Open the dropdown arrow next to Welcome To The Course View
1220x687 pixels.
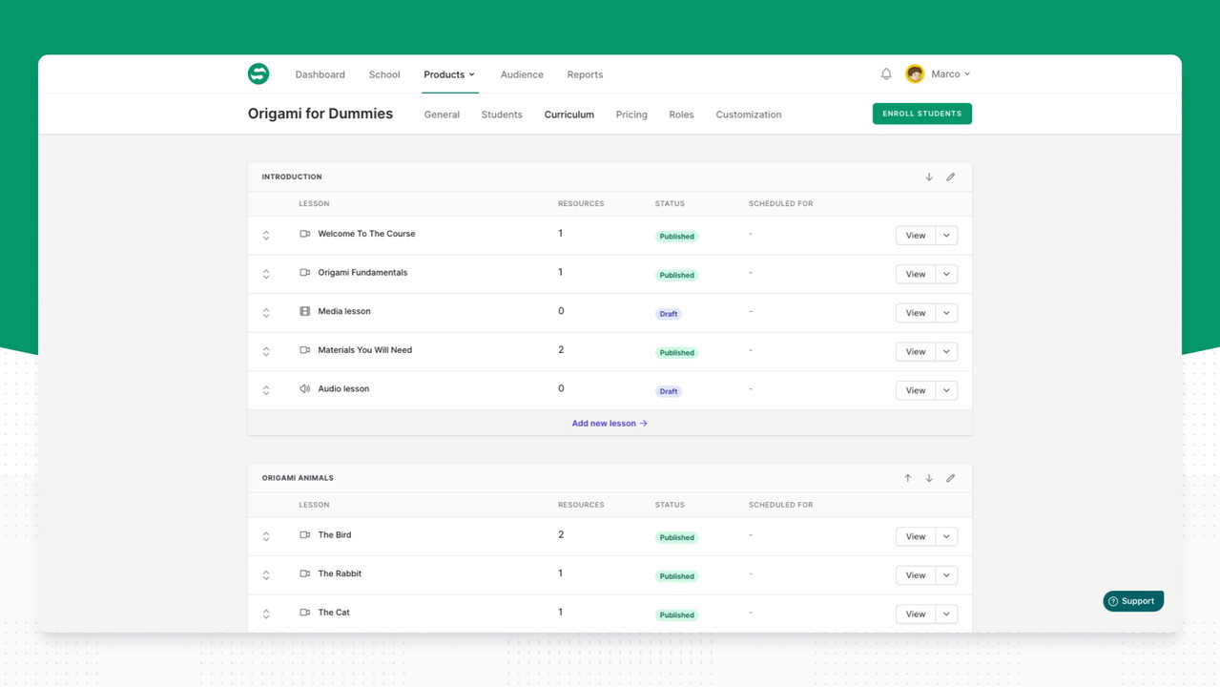coord(946,236)
